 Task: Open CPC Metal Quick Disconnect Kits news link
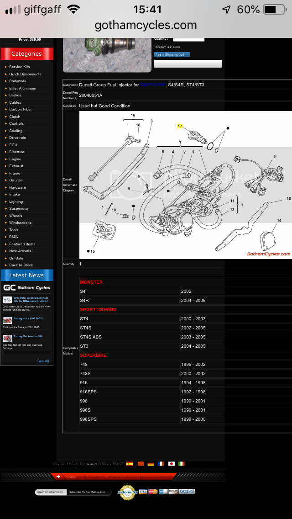(x=31, y=300)
